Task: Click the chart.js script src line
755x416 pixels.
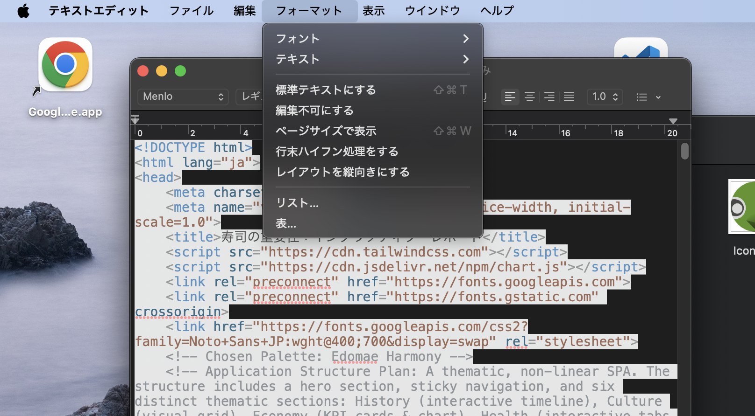Action: (406, 267)
